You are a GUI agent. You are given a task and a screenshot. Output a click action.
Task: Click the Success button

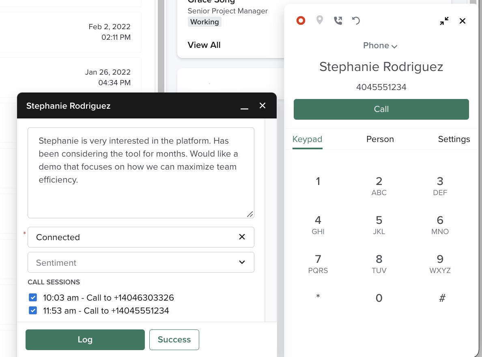click(x=174, y=340)
